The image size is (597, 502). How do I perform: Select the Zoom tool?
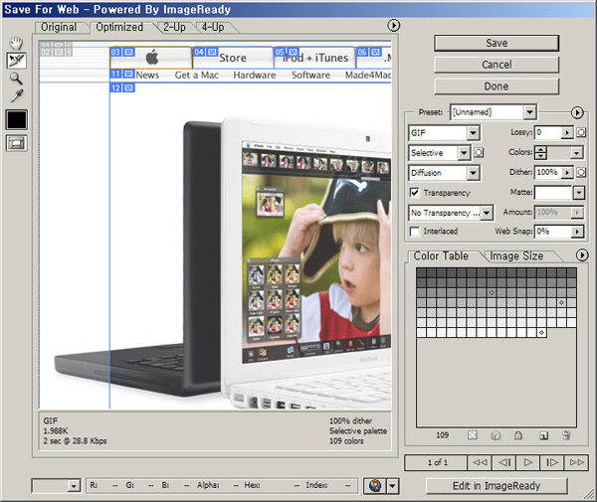point(16,79)
